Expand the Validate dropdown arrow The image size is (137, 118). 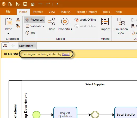[43, 26]
